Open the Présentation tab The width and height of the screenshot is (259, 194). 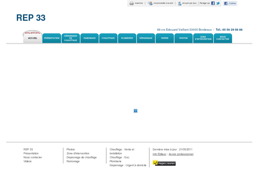(52, 38)
